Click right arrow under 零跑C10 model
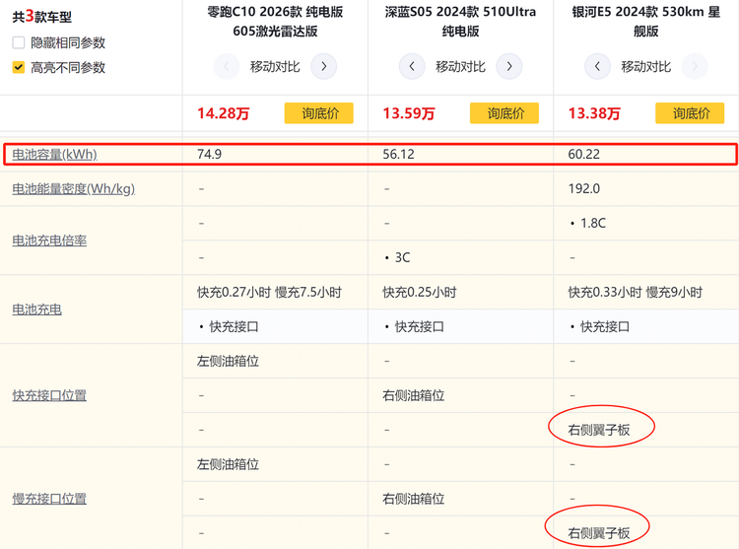739x549 pixels. pyautogui.click(x=323, y=67)
